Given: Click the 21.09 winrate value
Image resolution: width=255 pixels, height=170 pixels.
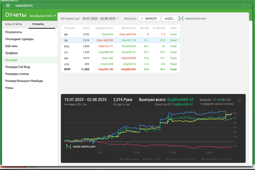Looking at the screenshot, I should [217, 100].
